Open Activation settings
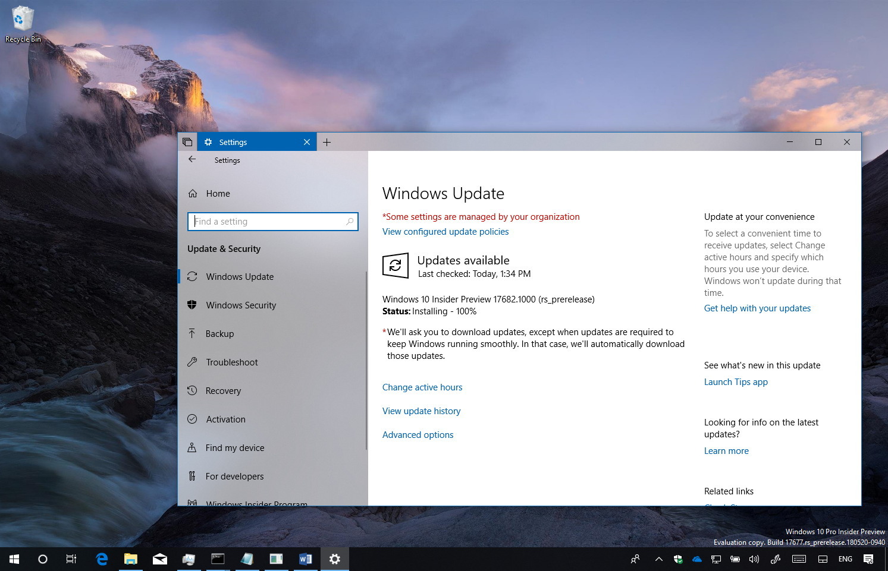888x571 pixels. 272,419
